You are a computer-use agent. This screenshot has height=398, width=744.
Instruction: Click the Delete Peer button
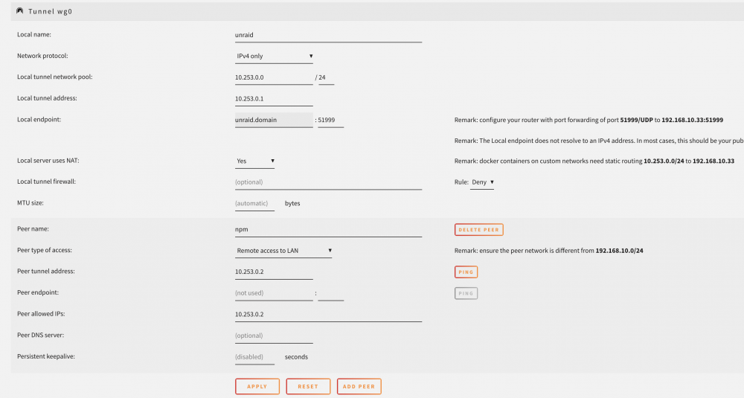click(x=478, y=230)
